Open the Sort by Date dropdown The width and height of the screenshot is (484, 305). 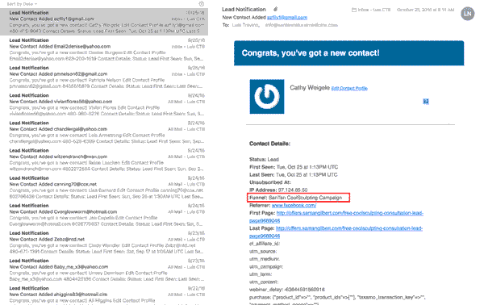pyautogui.click(x=22, y=4)
